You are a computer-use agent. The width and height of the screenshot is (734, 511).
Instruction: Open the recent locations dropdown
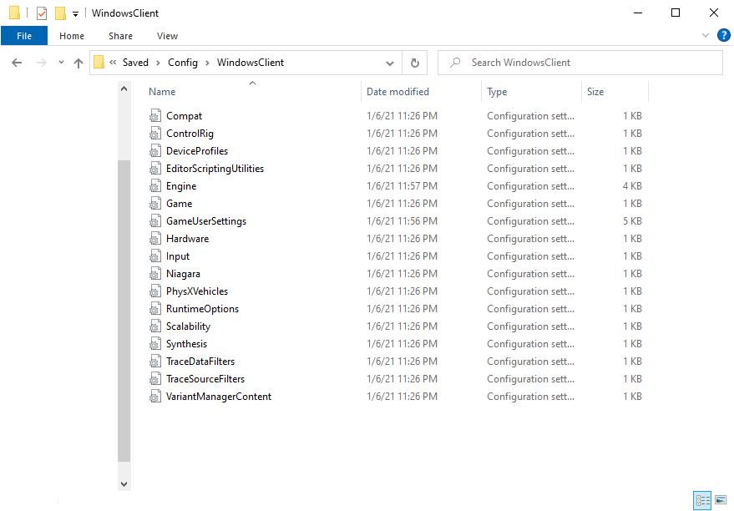[61, 63]
